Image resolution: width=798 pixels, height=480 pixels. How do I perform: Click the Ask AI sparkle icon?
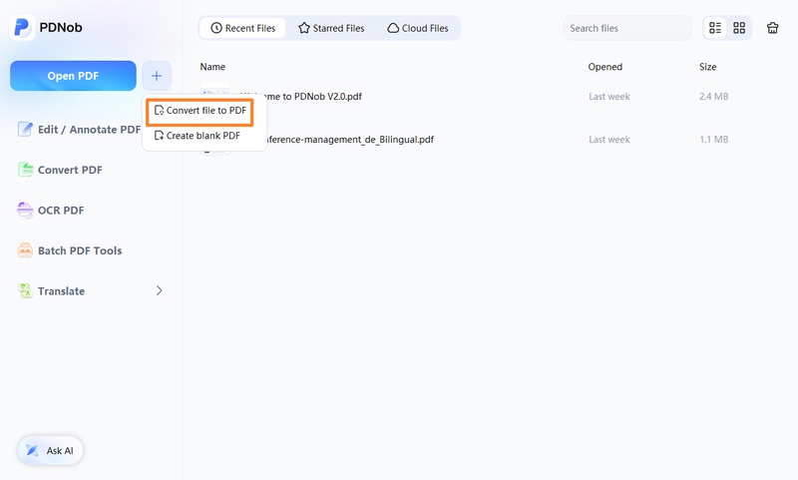point(32,450)
